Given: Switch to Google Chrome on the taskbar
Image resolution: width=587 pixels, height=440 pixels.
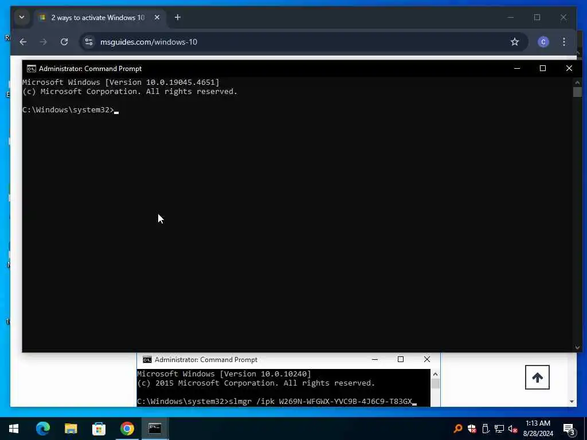Looking at the screenshot, I should pos(127,429).
